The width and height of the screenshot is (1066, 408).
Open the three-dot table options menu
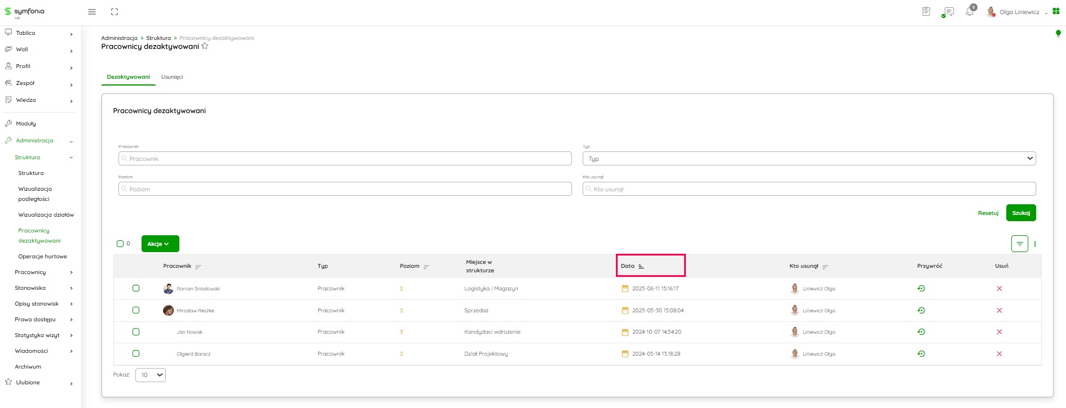click(1035, 244)
